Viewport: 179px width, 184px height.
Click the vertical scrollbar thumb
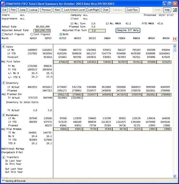(175, 50)
